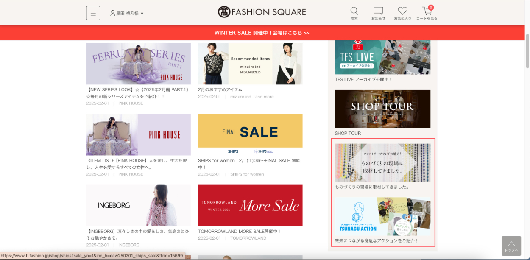Screen dimensions: 530x260
Task: Open the SHOP TOUR banner image
Action: point(382,109)
